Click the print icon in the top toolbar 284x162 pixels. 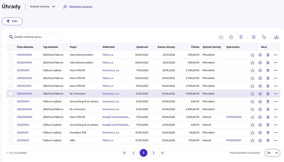(x=231, y=37)
